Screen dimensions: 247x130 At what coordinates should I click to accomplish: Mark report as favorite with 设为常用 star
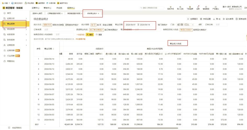coord(224,19)
